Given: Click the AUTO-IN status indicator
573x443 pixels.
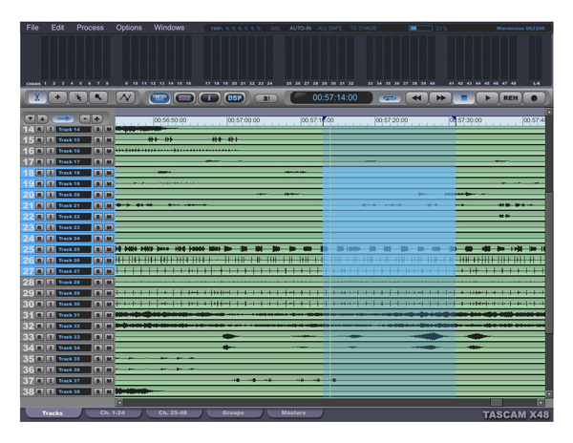Looking at the screenshot, I should coord(301,28).
